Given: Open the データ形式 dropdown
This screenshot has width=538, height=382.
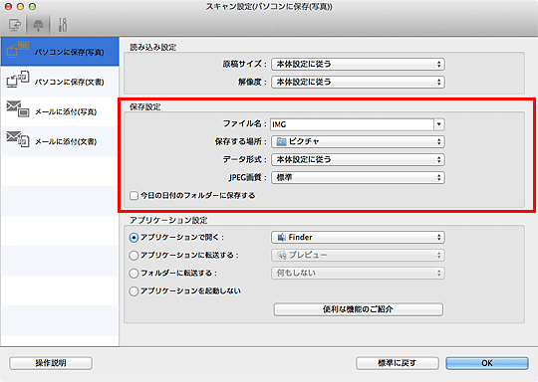Looking at the screenshot, I should coord(358,159).
